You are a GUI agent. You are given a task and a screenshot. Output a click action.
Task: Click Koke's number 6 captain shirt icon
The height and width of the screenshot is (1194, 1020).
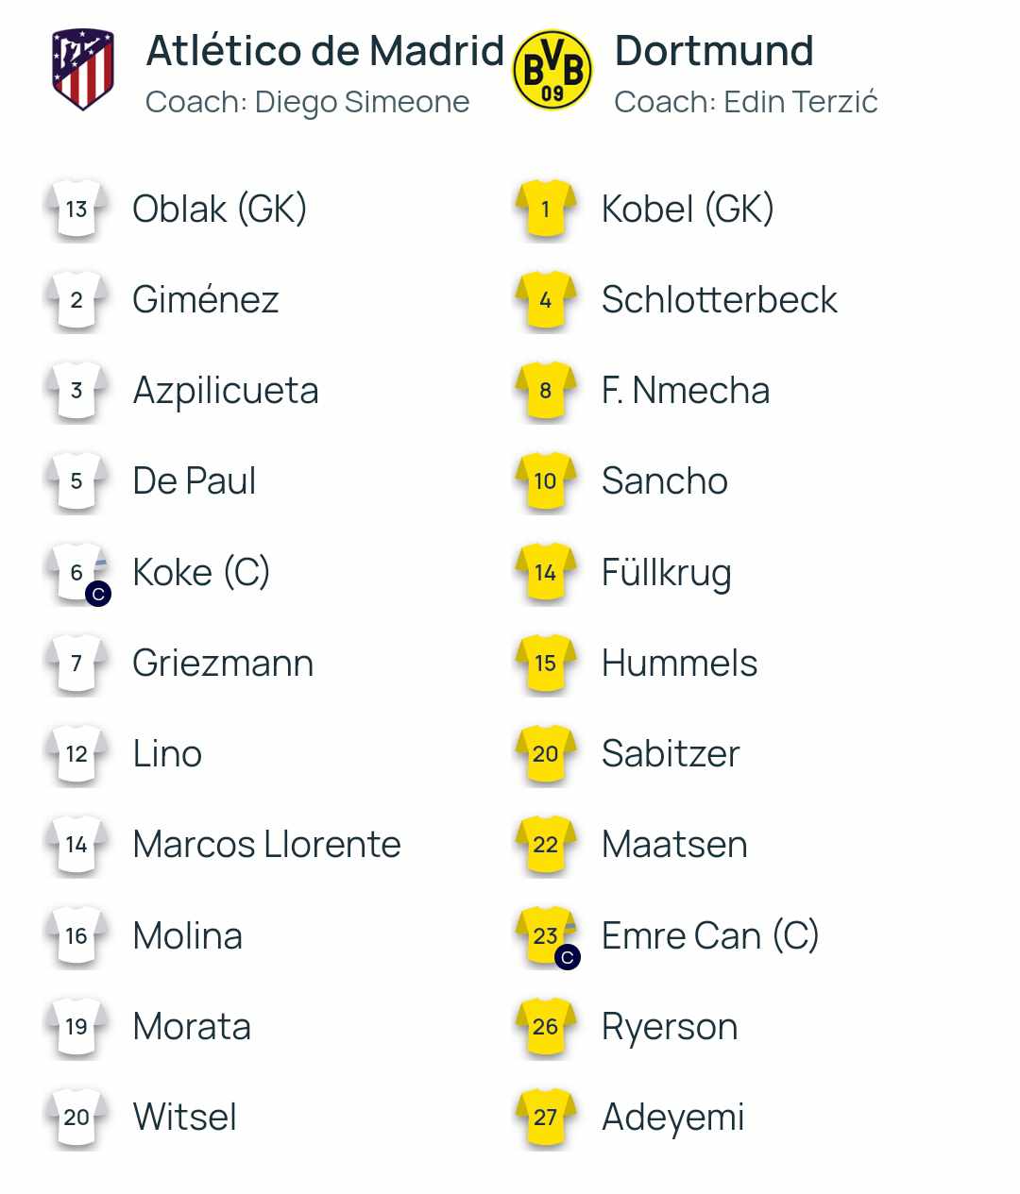point(77,573)
